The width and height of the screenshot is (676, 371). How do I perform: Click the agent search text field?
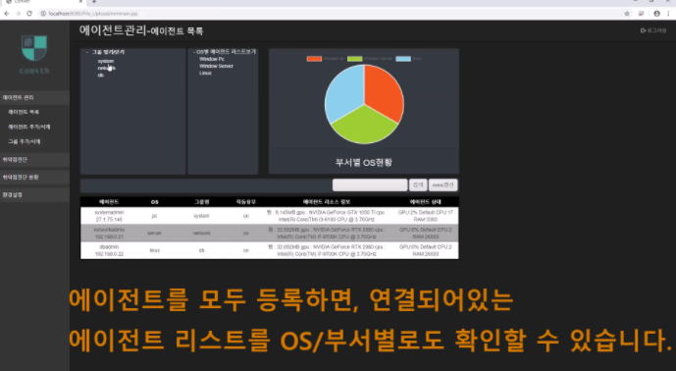pyautogui.click(x=370, y=185)
